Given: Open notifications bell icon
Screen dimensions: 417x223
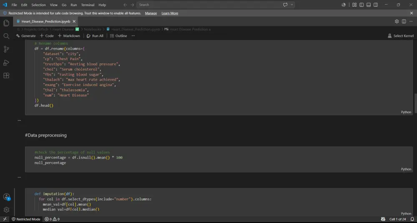Looking at the screenshot, I should tap(412, 219).
